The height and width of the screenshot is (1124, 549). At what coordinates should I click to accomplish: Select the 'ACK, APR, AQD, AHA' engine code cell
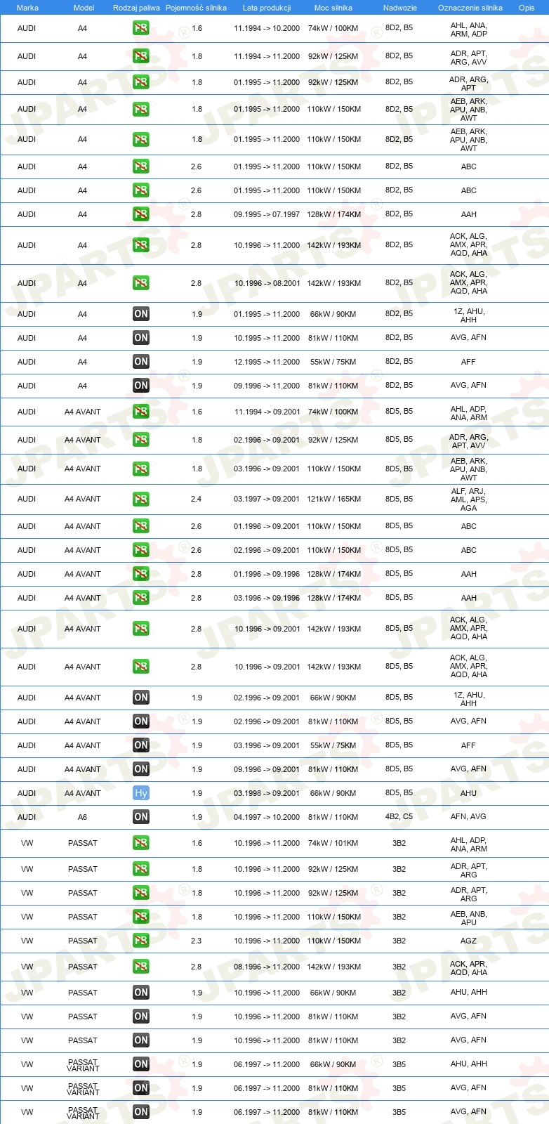[x=468, y=968]
